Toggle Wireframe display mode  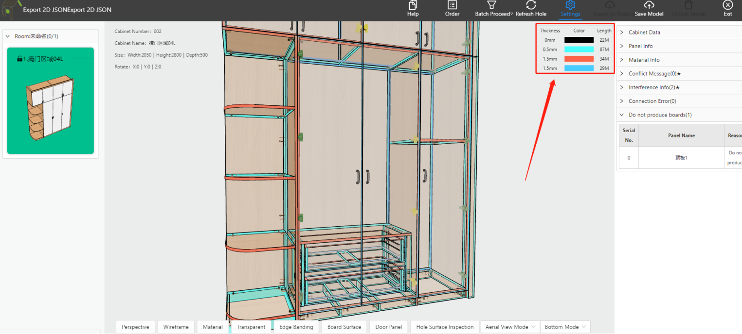coord(176,327)
